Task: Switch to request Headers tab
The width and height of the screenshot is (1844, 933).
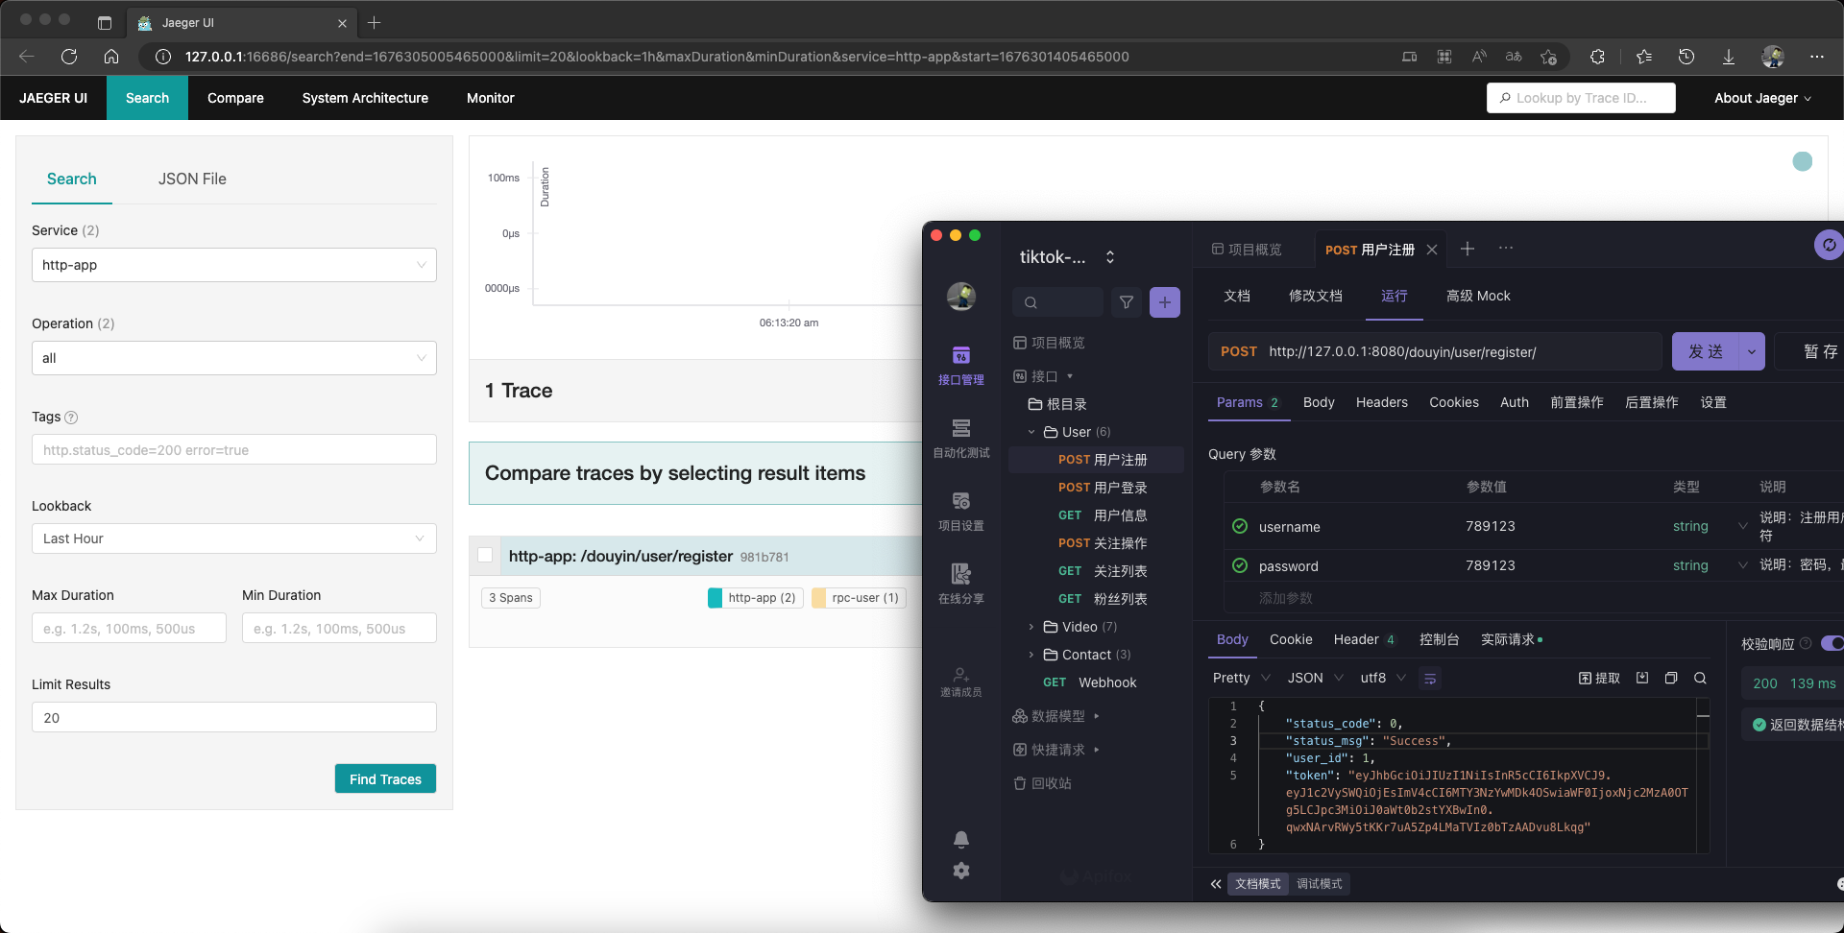Action: (x=1381, y=402)
